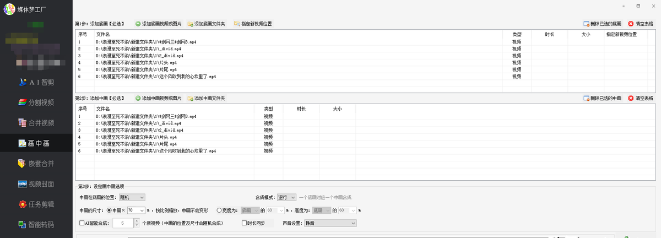Screen dimensions: 661x238
Task: Decrease the AI智能合成 video count with down arrow
Action: point(136,225)
